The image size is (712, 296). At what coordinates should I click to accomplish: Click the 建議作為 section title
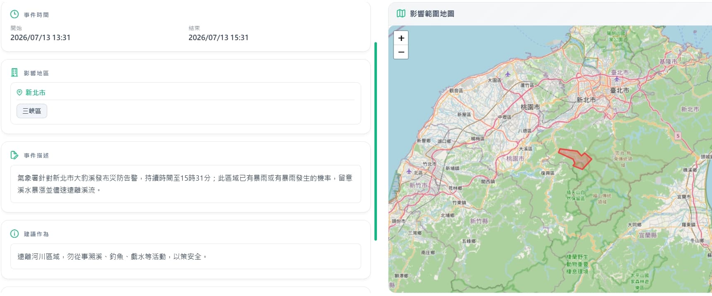coord(36,234)
